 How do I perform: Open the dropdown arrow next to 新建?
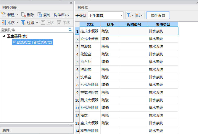point(17,15)
